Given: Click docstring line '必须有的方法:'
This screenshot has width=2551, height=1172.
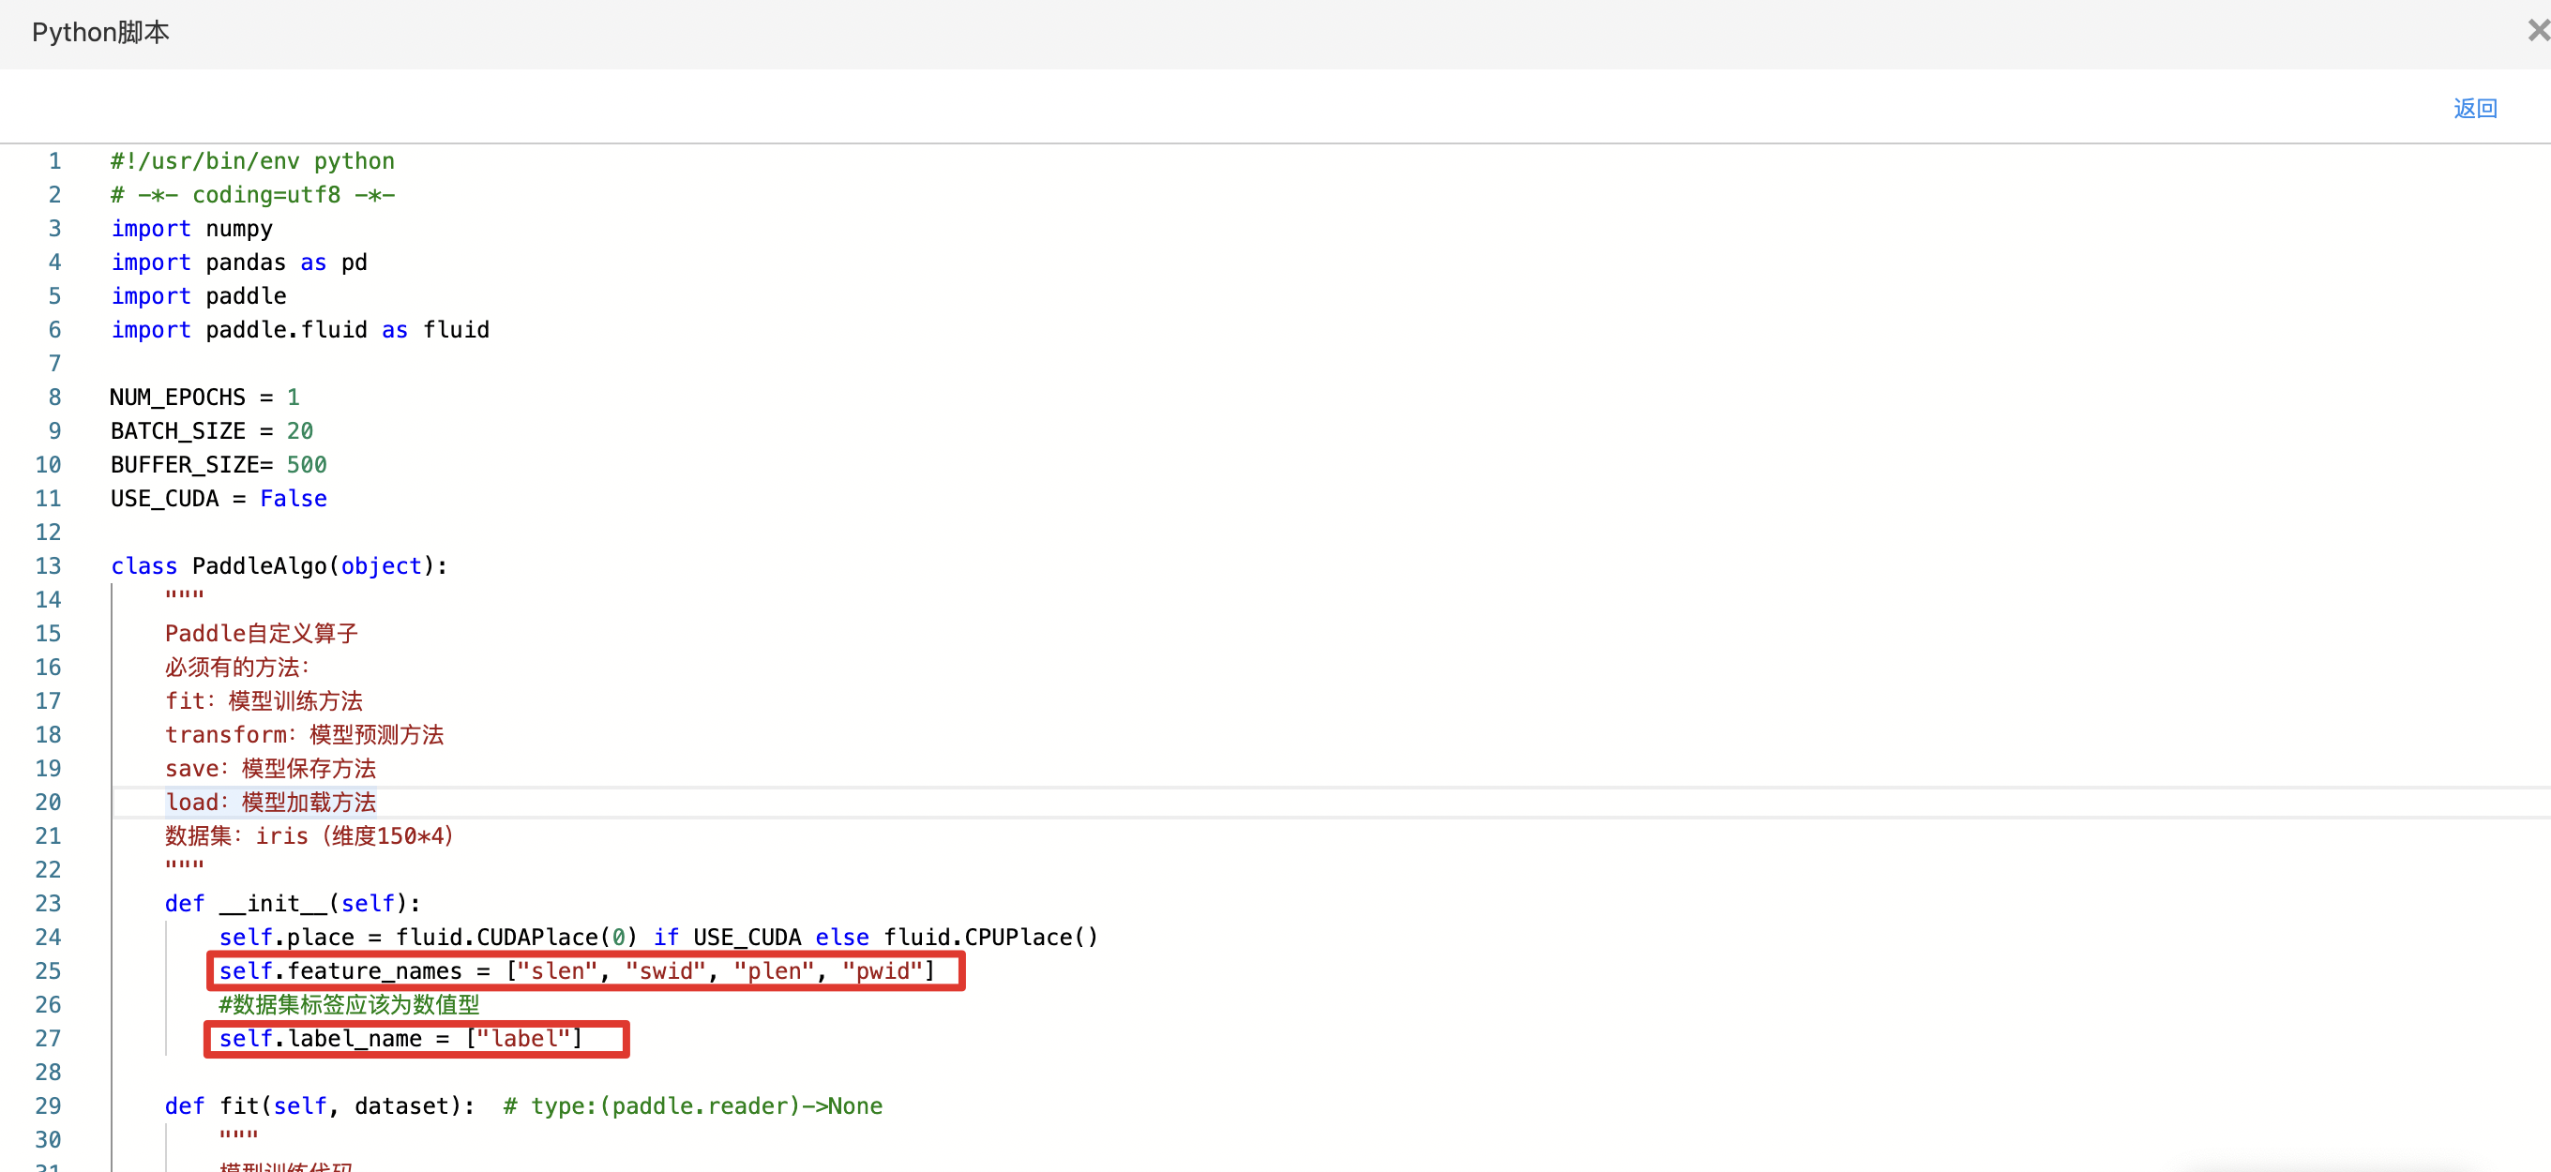Looking at the screenshot, I should (237, 667).
